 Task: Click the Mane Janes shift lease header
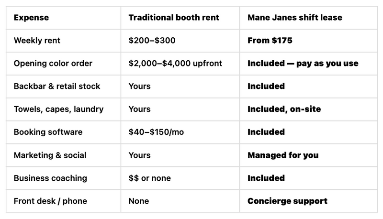click(x=295, y=18)
